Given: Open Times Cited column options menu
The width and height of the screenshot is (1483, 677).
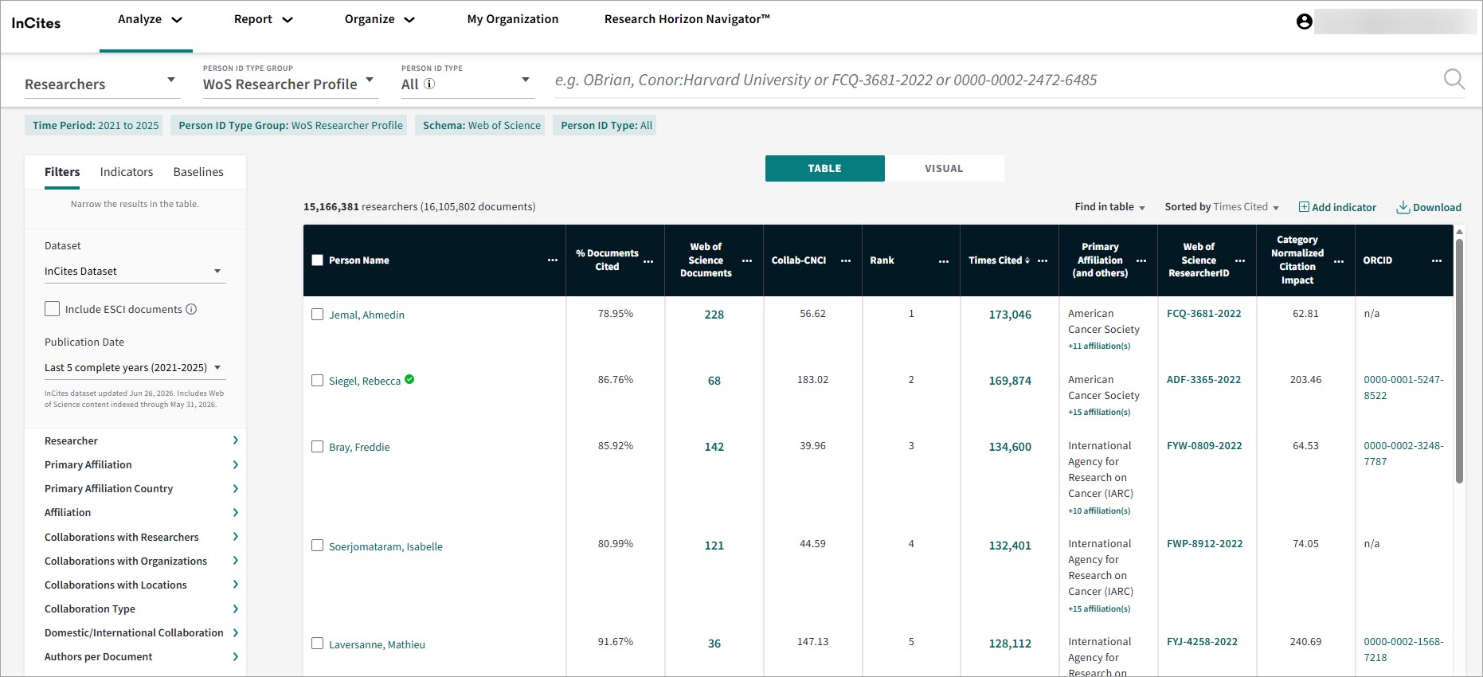Looking at the screenshot, I should pos(1043,260).
